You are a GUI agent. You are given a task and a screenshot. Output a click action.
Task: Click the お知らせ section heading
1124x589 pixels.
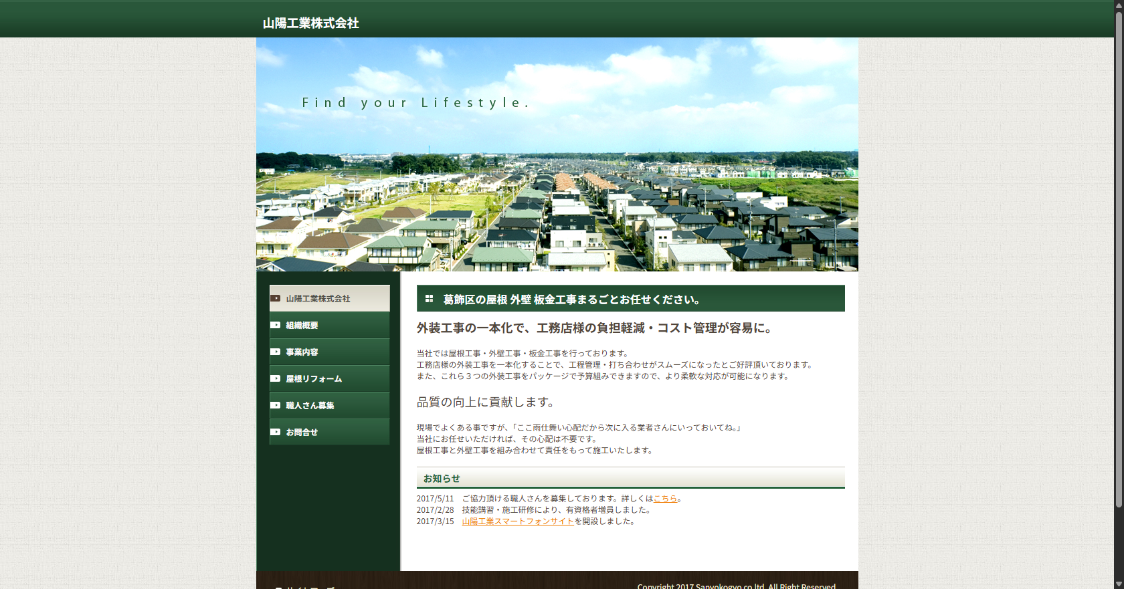(442, 479)
